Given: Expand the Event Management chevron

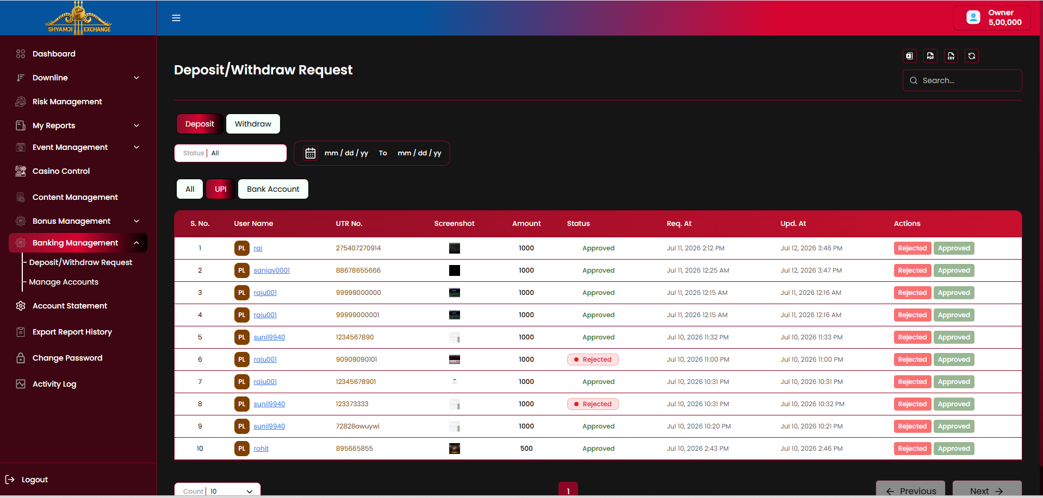Looking at the screenshot, I should click(x=136, y=147).
